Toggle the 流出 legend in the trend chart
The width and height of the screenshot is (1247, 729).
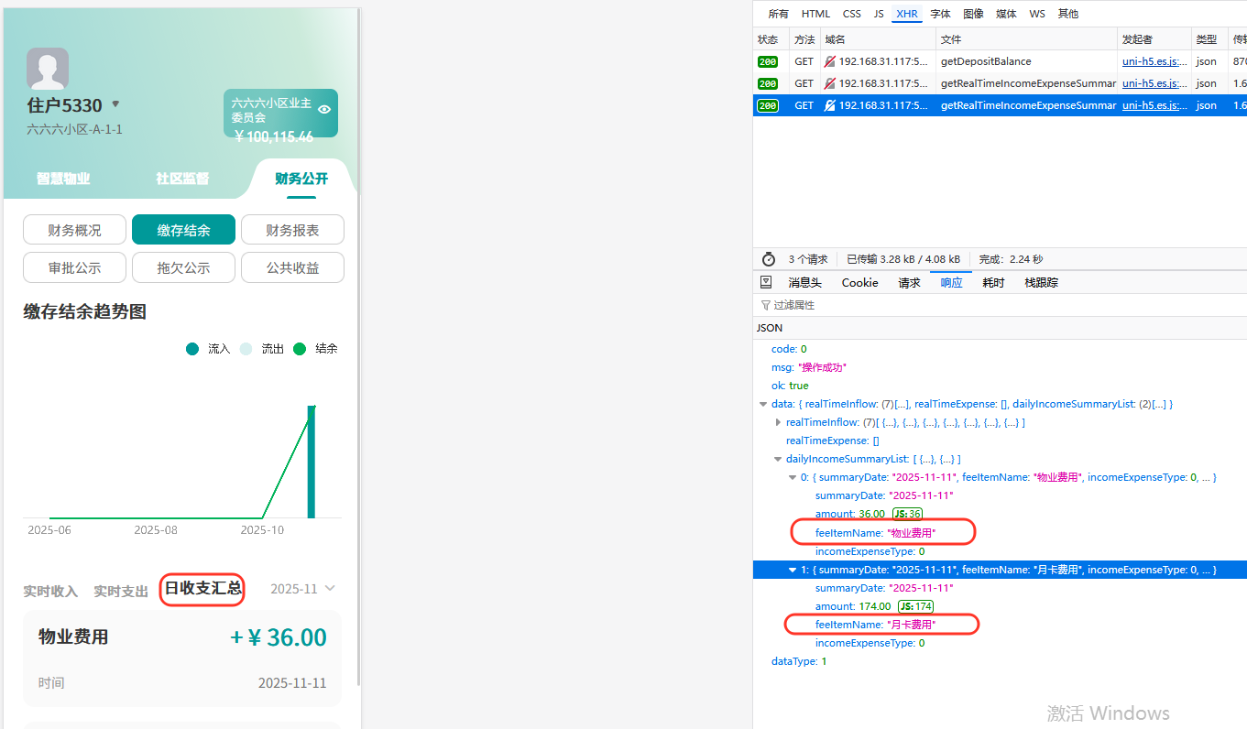point(259,348)
